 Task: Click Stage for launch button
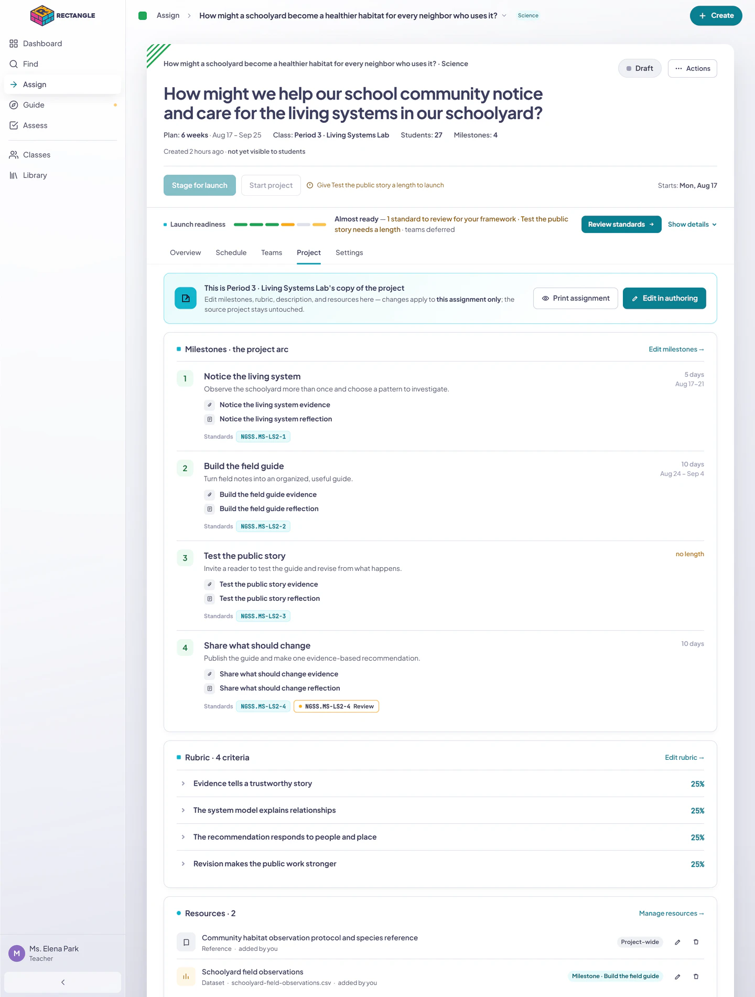coord(200,186)
